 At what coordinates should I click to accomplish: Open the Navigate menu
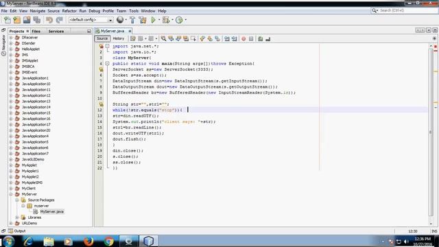coord(38,11)
